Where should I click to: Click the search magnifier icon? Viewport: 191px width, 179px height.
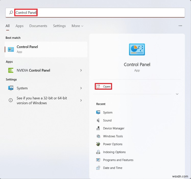coord(11,13)
